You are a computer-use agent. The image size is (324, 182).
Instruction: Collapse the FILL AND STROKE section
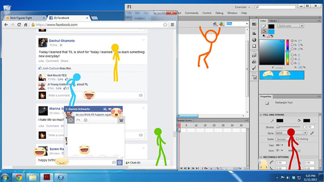pyautogui.click(x=261, y=115)
